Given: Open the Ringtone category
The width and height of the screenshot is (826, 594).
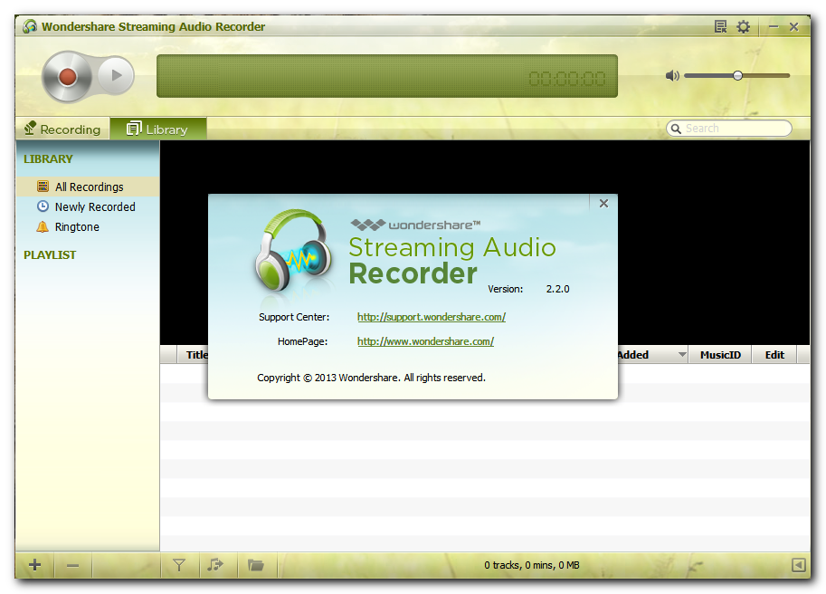Looking at the screenshot, I should click(x=88, y=226).
